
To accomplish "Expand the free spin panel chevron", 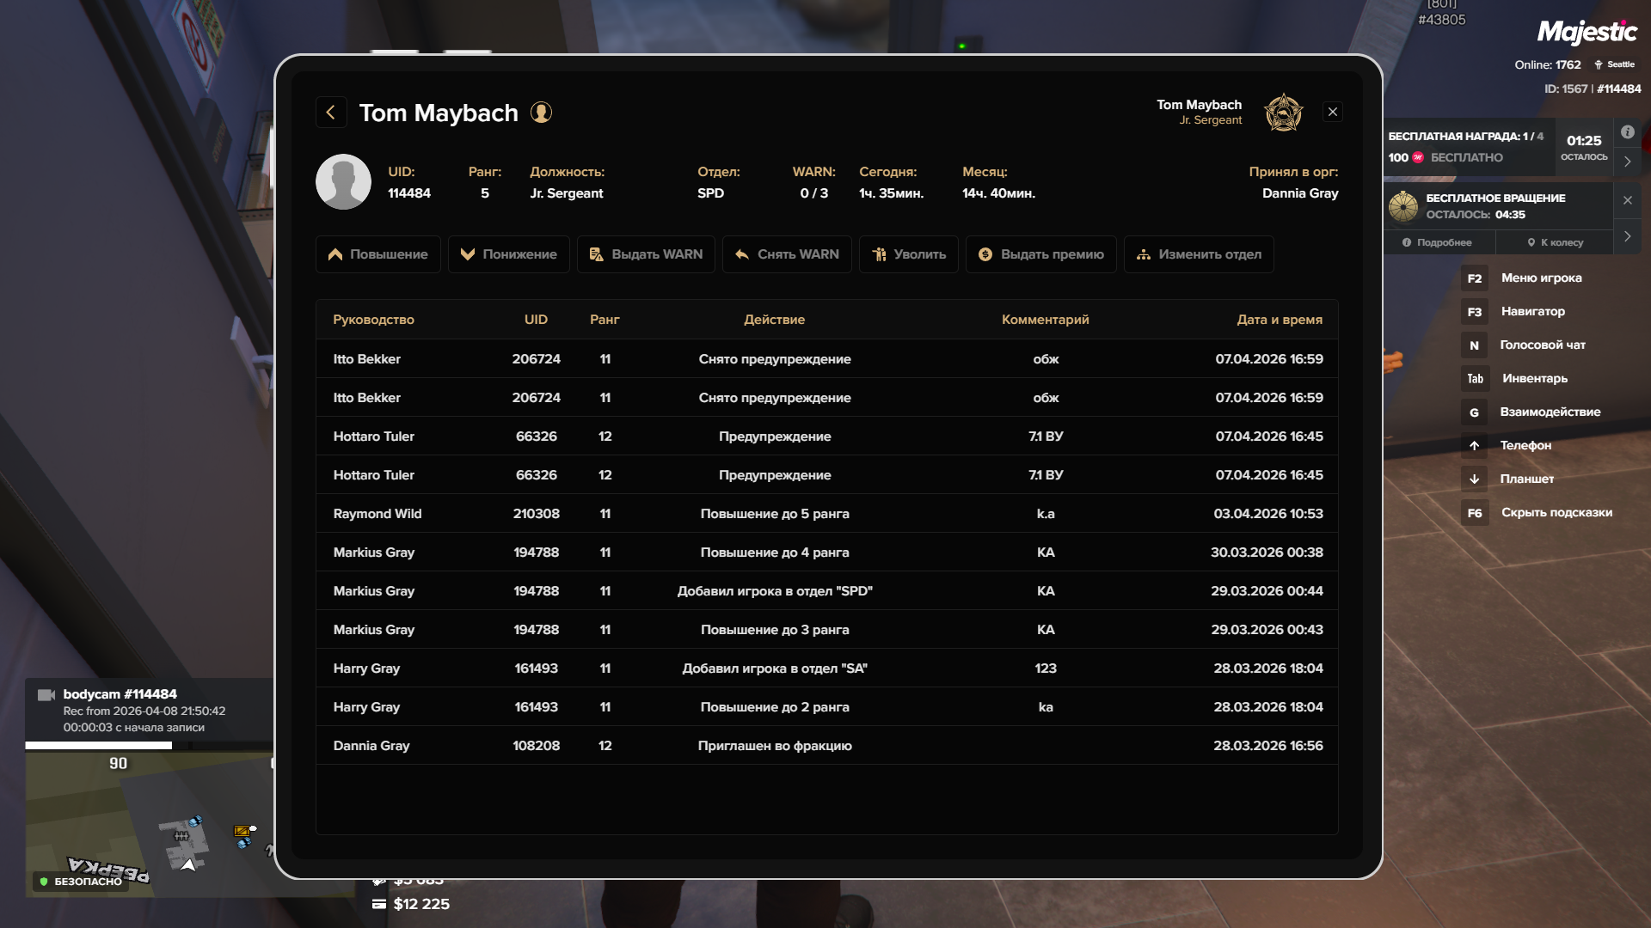I will point(1627,236).
